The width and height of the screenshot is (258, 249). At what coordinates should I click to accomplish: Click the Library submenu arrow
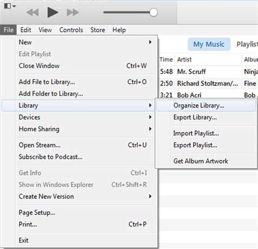pos(150,105)
